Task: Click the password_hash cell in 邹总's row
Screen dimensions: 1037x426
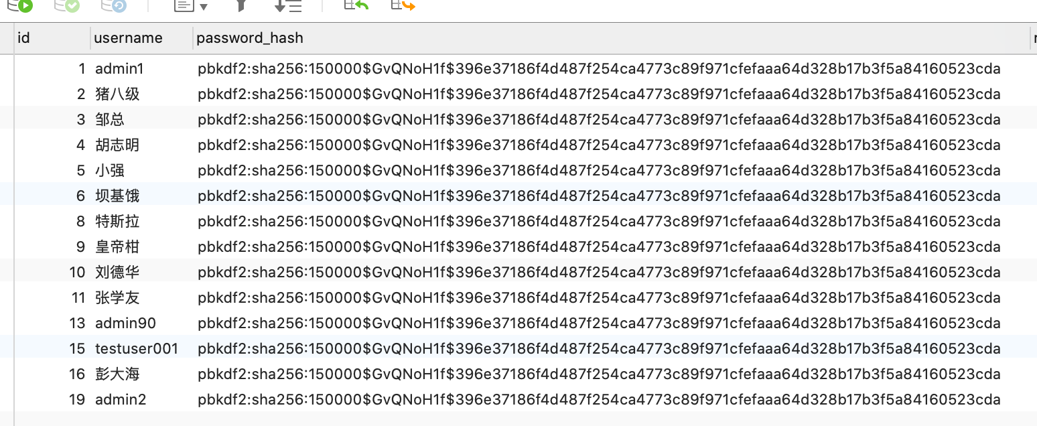Action: coord(612,119)
